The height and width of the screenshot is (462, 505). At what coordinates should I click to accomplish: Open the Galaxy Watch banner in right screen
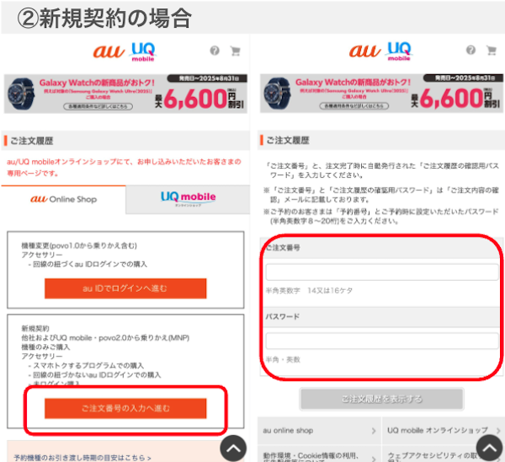(381, 94)
